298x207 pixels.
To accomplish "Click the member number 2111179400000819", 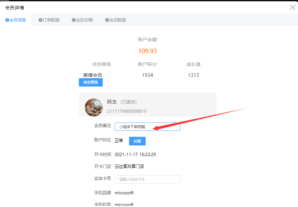I will point(127,111).
